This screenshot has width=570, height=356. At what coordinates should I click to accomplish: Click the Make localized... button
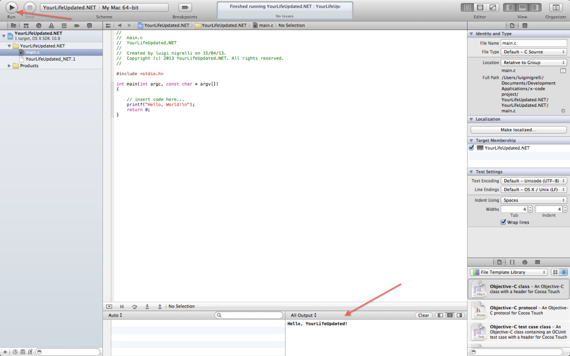(518, 130)
